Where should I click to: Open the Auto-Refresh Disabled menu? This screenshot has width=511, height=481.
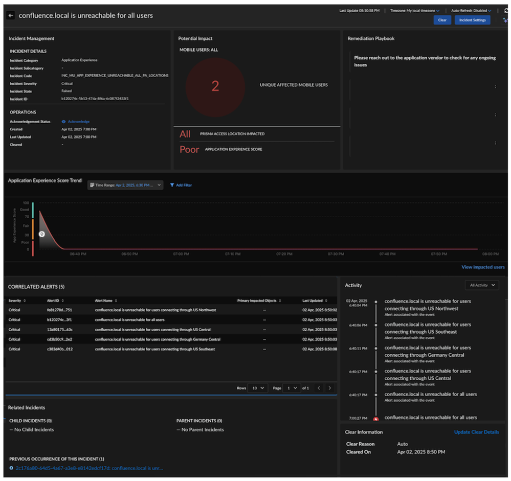471,10
